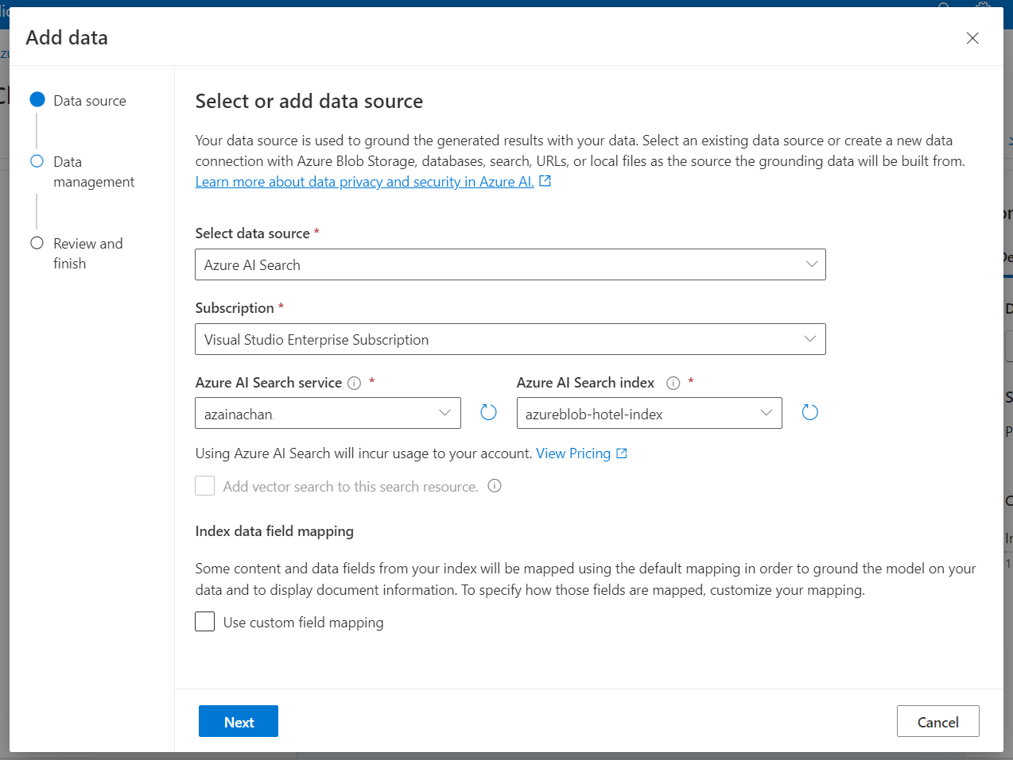Open Learn more about data privacy link
This screenshot has width=1013, height=760.
pyautogui.click(x=364, y=182)
